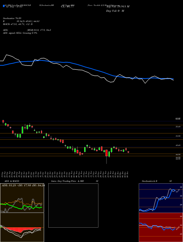
Task: Select the 'Day Vol: 0 M' text
Action: tap(115, 11)
